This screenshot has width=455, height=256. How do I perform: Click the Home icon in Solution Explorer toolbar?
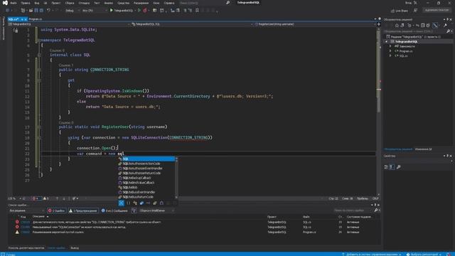(397, 26)
